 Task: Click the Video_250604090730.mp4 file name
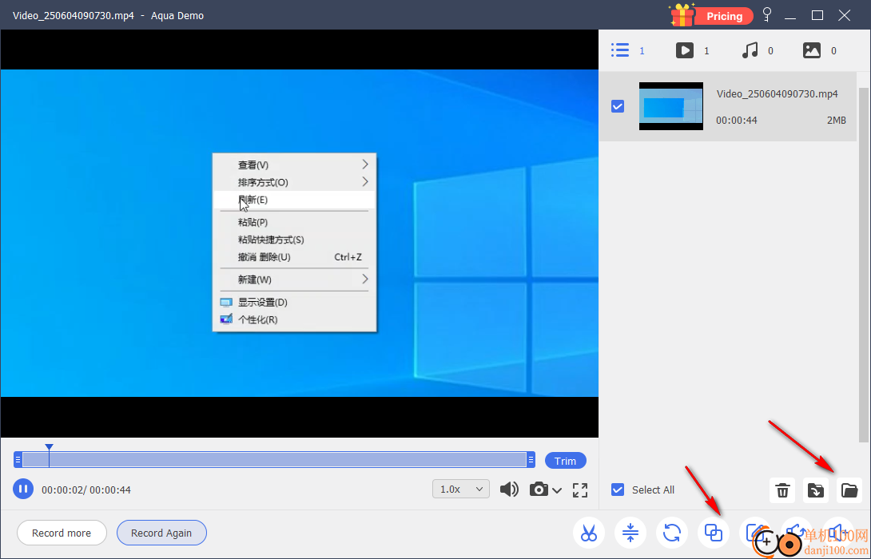(x=778, y=93)
